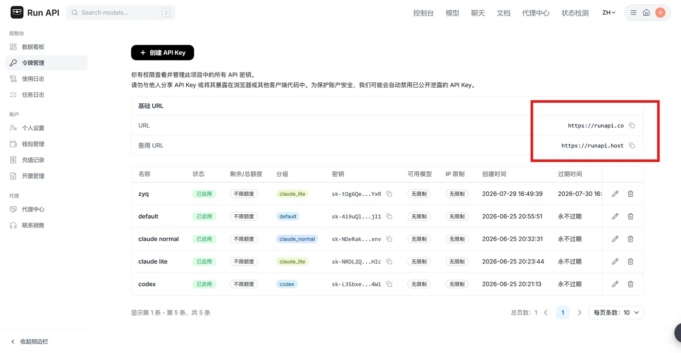Delete the claude lite key

click(x=630, y=261)
